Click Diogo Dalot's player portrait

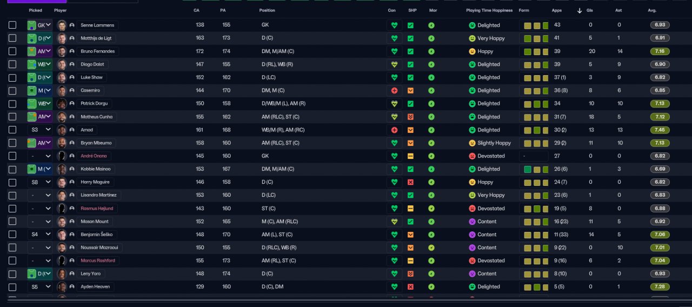pos(62,64)
